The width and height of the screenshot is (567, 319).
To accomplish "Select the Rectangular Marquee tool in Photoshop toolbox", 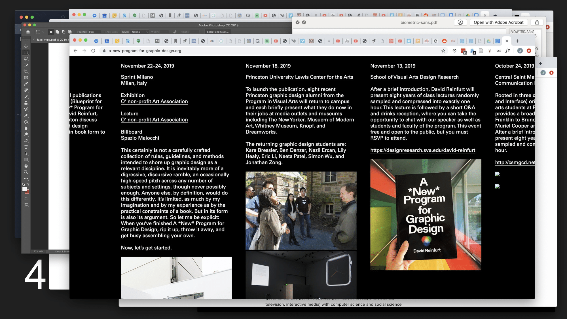I will (26, 52).
